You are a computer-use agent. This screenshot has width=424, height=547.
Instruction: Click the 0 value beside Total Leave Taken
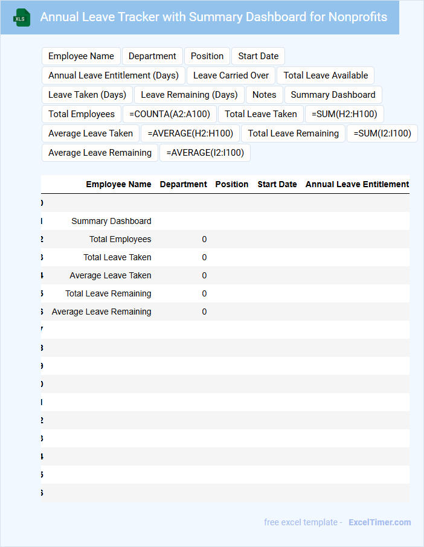click(204, 257)
